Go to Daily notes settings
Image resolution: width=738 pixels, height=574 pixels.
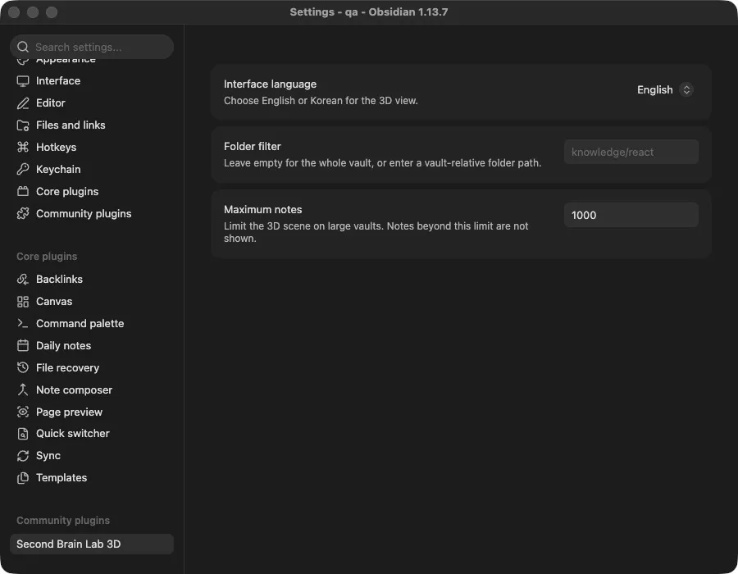pos(92,346)
